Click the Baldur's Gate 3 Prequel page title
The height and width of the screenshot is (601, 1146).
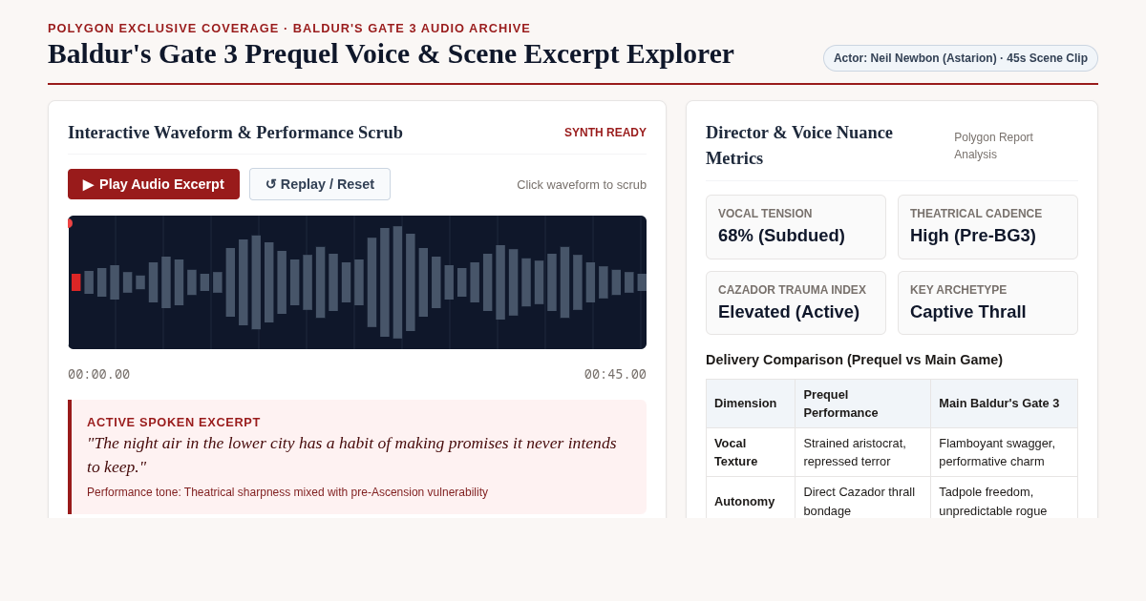(x=391, y=53)
